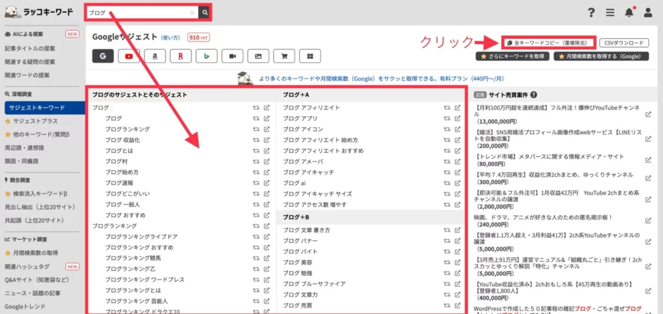The image size is (663, 314).
Task: Click the CSVダウンロード button
Action: click(x=624, y=43)
